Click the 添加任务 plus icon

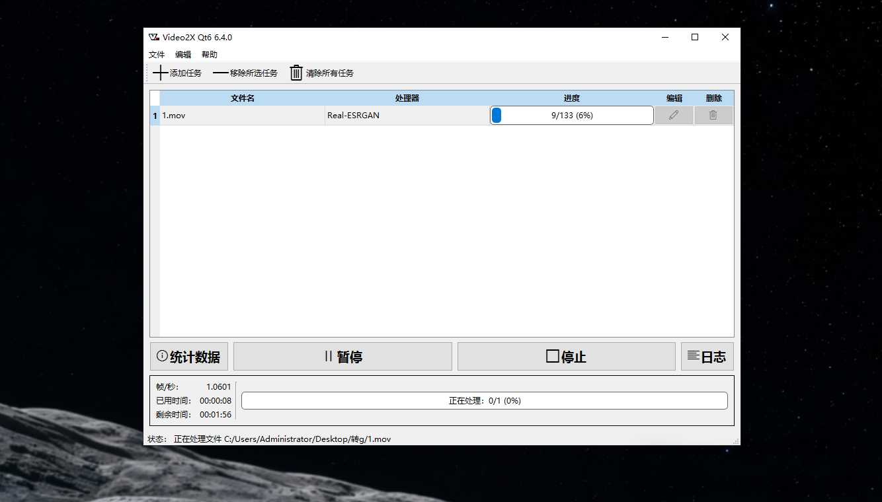click(161, 73)
